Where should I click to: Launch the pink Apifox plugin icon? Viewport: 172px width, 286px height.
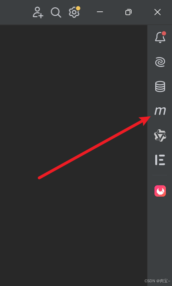(x=160, y=191)
